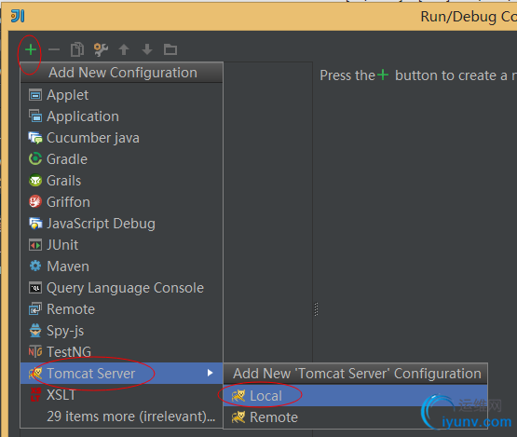This screenshot has height=437, width=517.
Task: Select JUnit configuration type
Action: 122,245
